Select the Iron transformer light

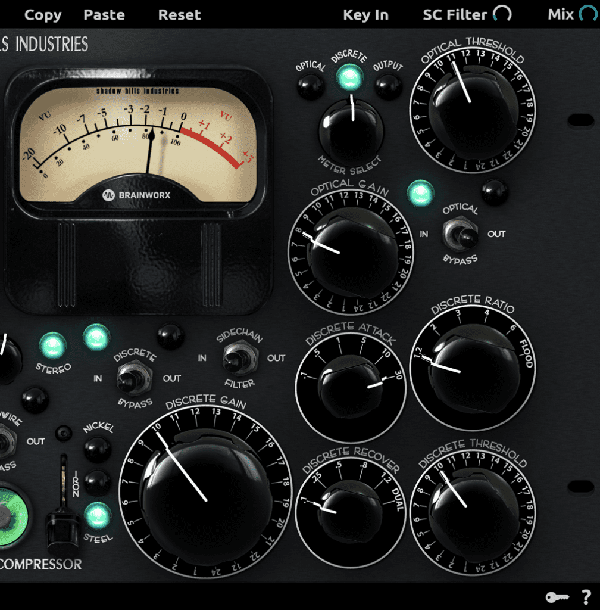pos(97,483)
